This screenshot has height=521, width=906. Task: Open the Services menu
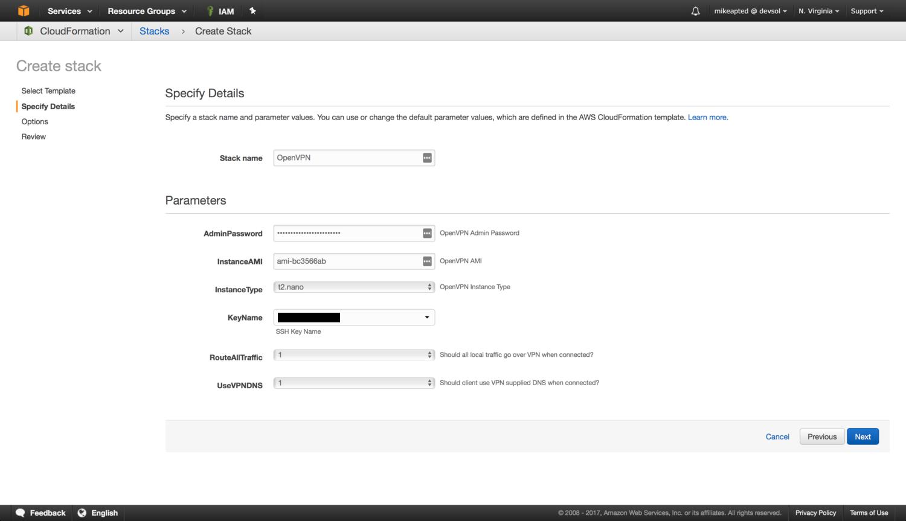pos(69,11)
